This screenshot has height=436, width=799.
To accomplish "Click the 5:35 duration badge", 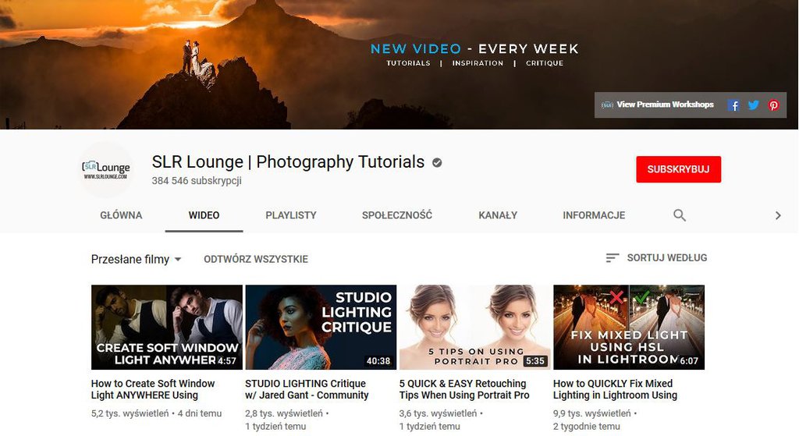I will (535, 360).
